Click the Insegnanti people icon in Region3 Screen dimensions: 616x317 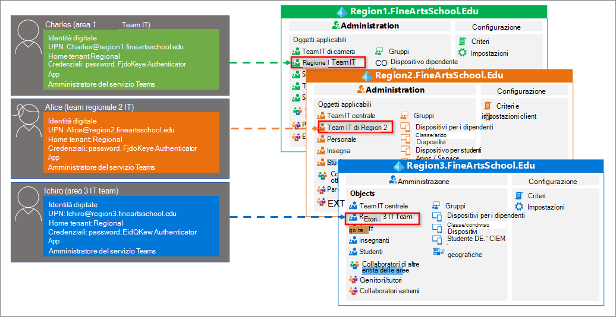(x=353, y=240)
